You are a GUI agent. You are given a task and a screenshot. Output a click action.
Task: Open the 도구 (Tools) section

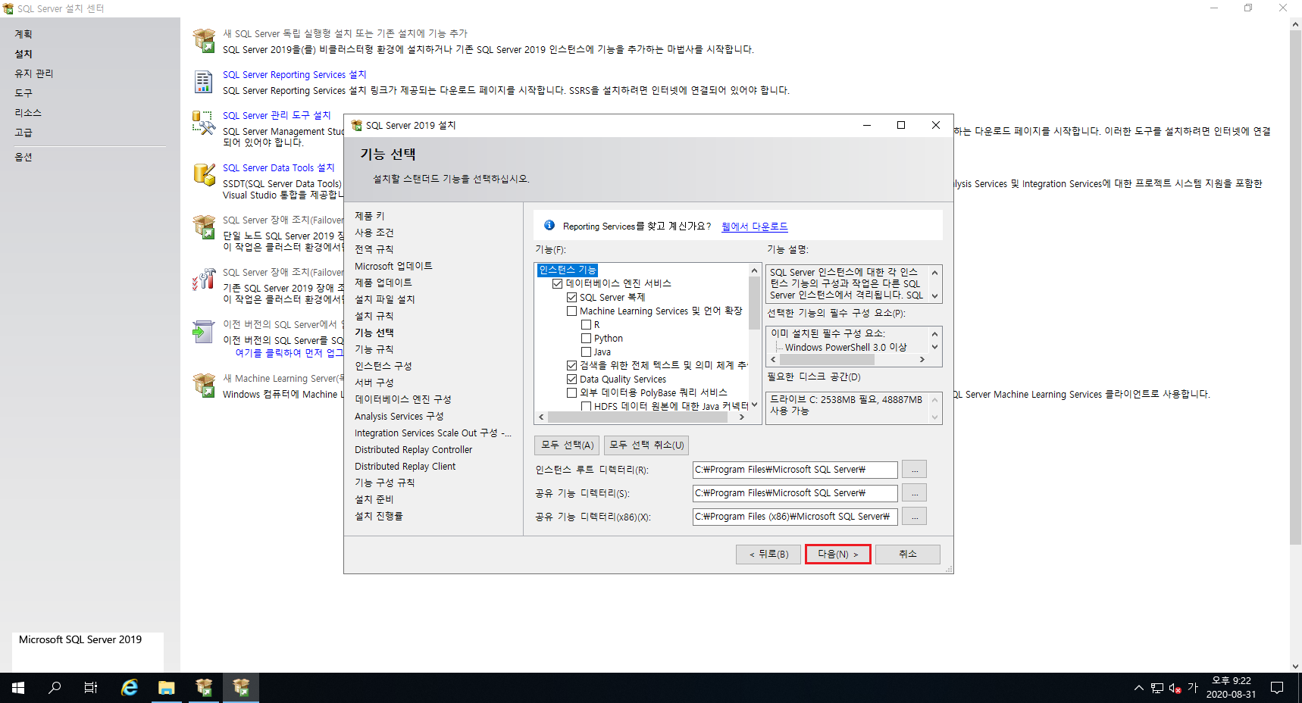[x=23, y=93]
